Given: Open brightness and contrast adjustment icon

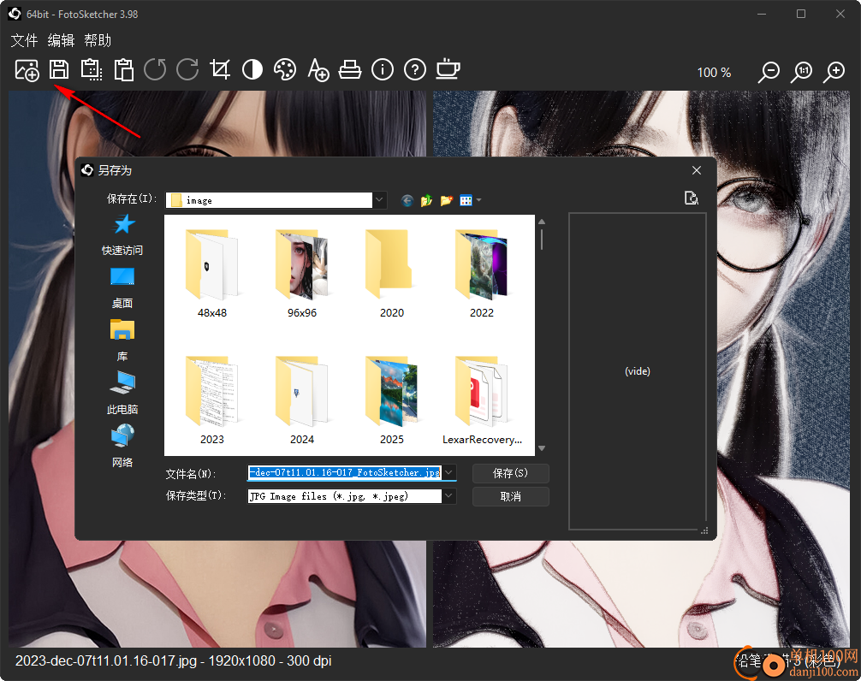Looking at the screenshot, I should [252, 69].
